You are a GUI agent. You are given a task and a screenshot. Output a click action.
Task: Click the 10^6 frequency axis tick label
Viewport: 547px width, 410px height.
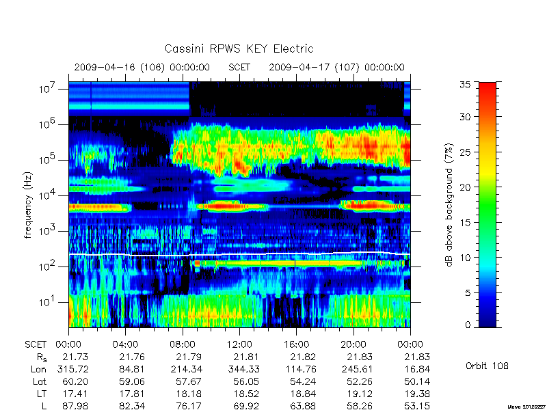point(46,124)
